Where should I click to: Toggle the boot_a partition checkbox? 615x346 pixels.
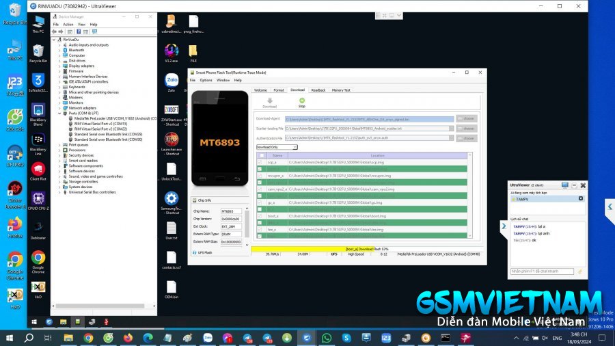[x=259, y=216]
